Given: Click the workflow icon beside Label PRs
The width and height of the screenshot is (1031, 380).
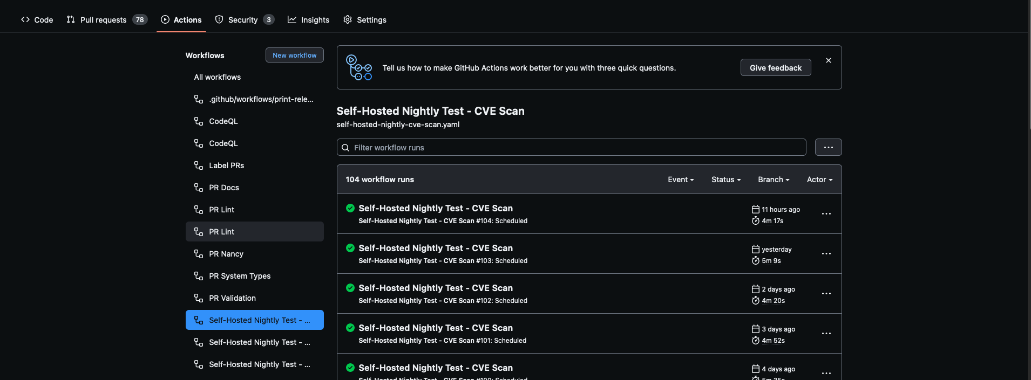Looking at the screenshot, I should pyautogui.click(x=199, y=165).
